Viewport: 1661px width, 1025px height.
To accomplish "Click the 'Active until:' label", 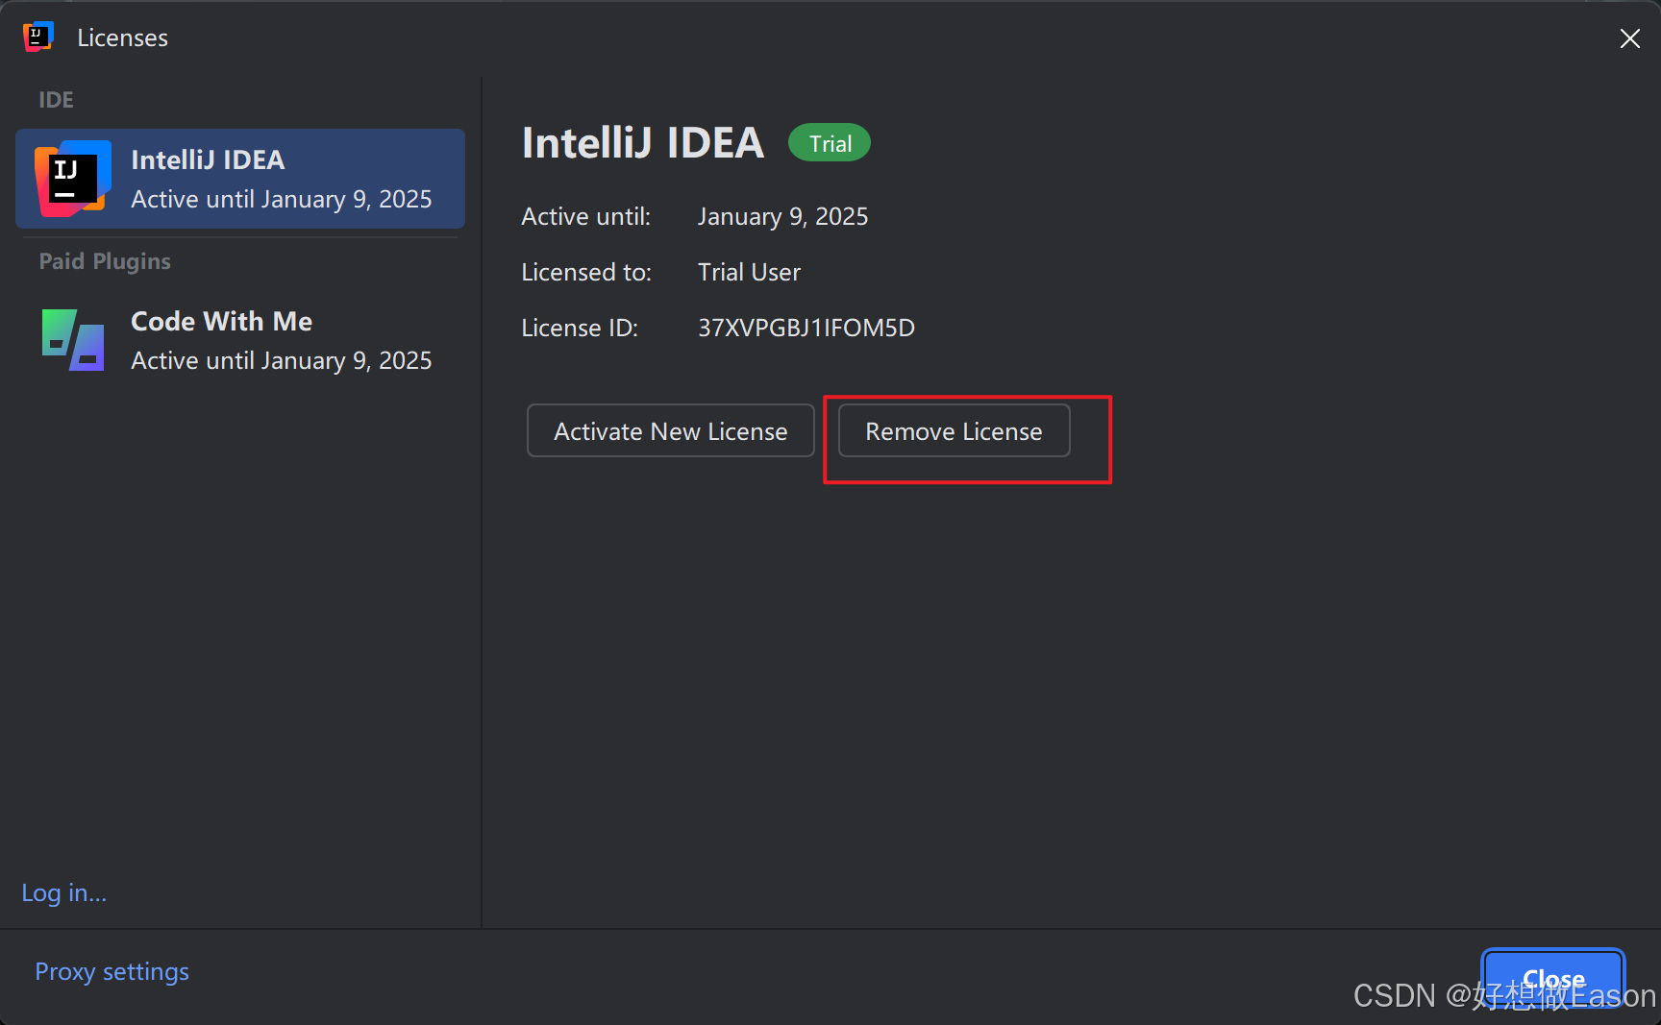I will [x=585, y=217].
